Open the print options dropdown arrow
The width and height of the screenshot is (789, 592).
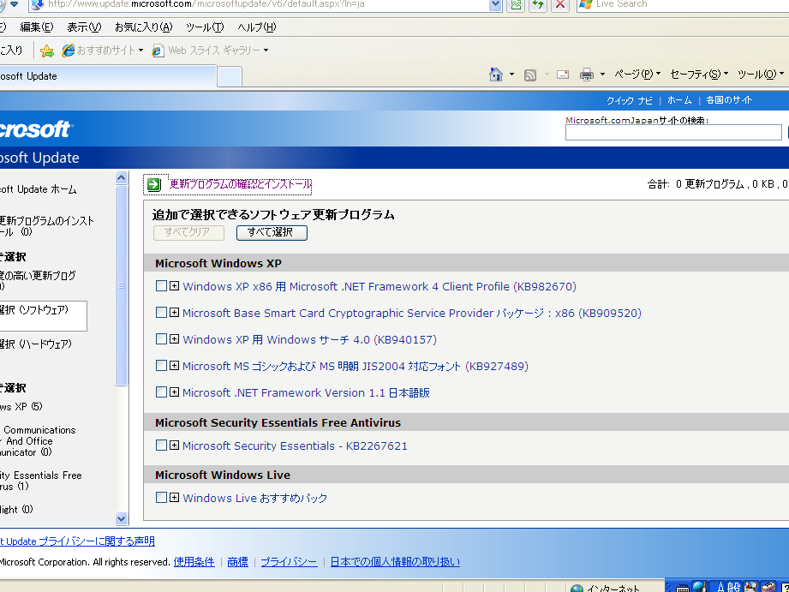[x=603, y=75]
